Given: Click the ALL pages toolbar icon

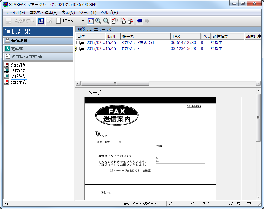Looking at the screenshot, I should pyautogui.click(x=41, y=21).
